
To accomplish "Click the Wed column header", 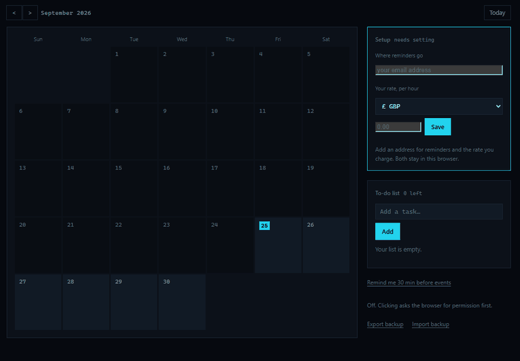I will click(x=182, y=39).
